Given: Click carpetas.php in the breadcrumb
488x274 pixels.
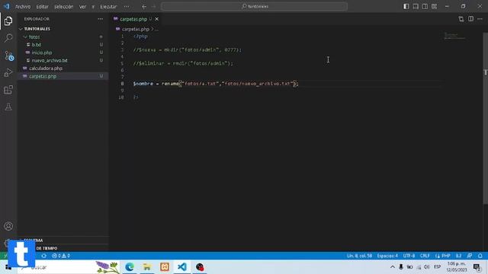Looking at the screenshot, I should pyautogui.click(x=136, y=29).
